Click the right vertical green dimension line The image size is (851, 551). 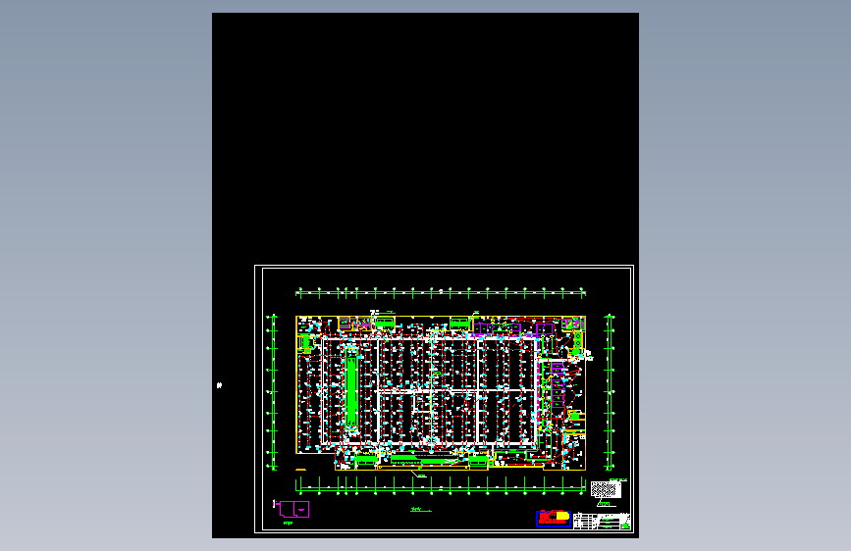610,391
